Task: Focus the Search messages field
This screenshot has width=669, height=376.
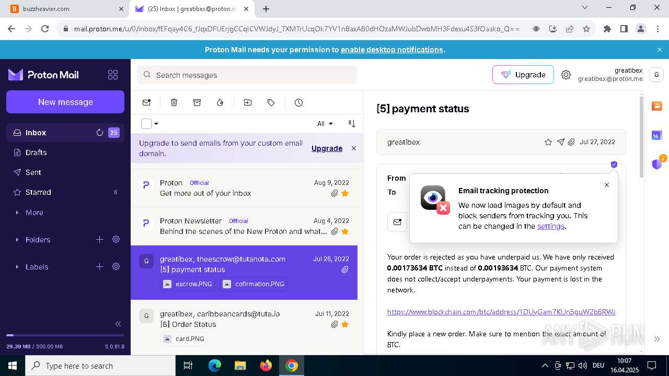Action: (x=247, y=75)
